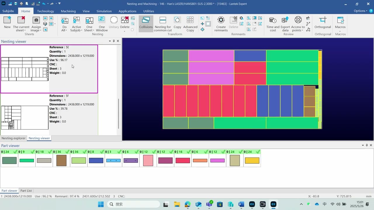Click the Nesting viewer vertical scrollbar
The height and width of the screenshot is (210, 374).
pos(118,114)
